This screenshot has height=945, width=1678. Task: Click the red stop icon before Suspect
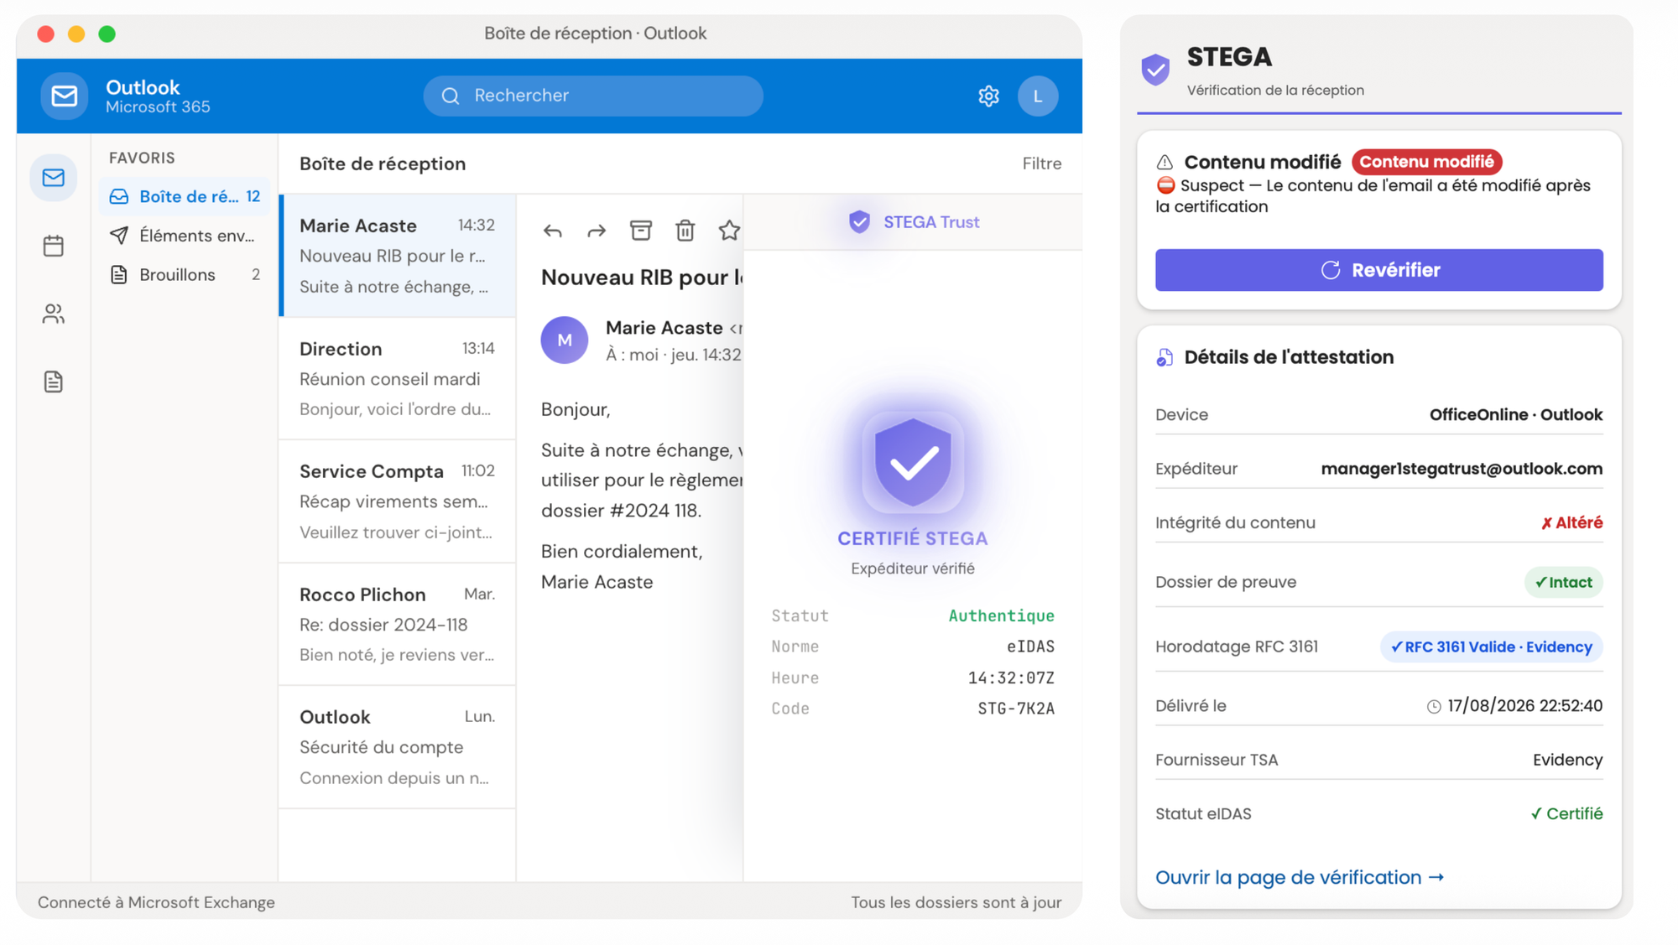coord(1165,185)
